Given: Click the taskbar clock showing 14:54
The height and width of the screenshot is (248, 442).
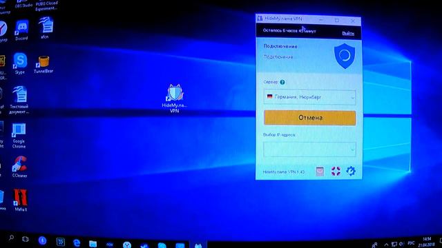Looking at the screenshot, I should coord(427,242).
